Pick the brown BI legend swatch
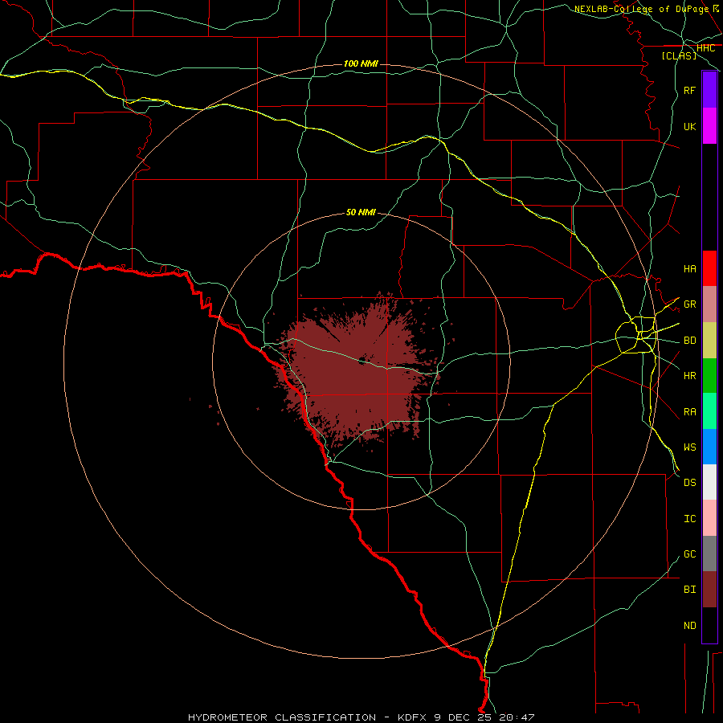This screenshot has width=723, height=723. [x=709, y=590]
